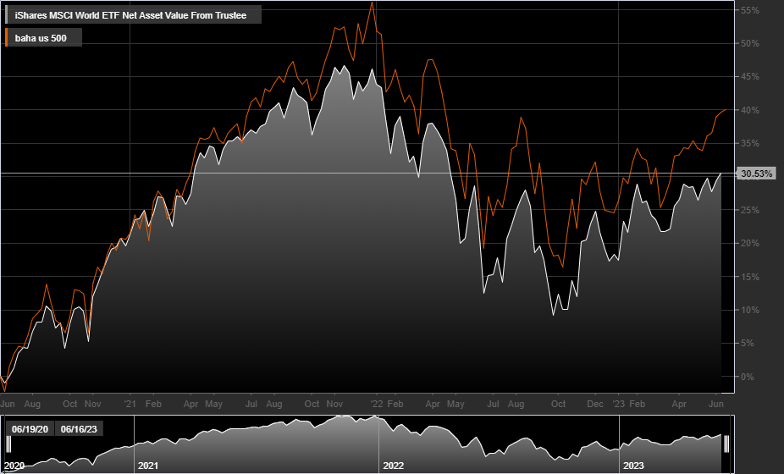Screen dimensions: 784x474
Task: Click the 2023 label in the navigator
Action: point(633,466)
